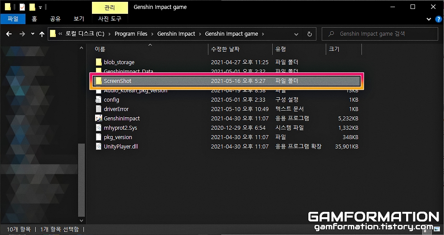The height and width of the screenshot is (235, 444).
Task: Select the pkg_version file name
Action: click(x=118, y=137)
